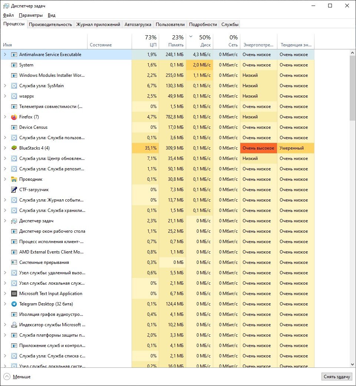Click the Индексатор службы Microsoft icon

(14, 325)
